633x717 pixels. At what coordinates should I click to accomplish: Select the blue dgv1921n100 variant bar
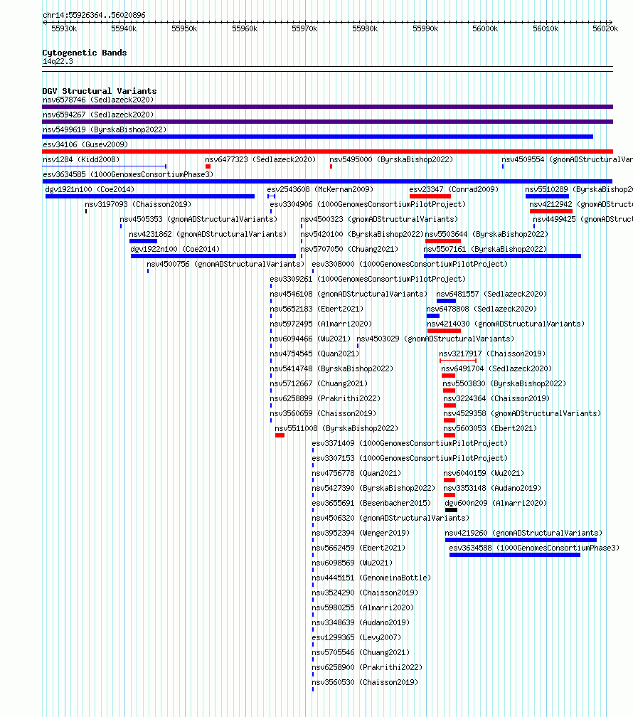click(150, 196)
